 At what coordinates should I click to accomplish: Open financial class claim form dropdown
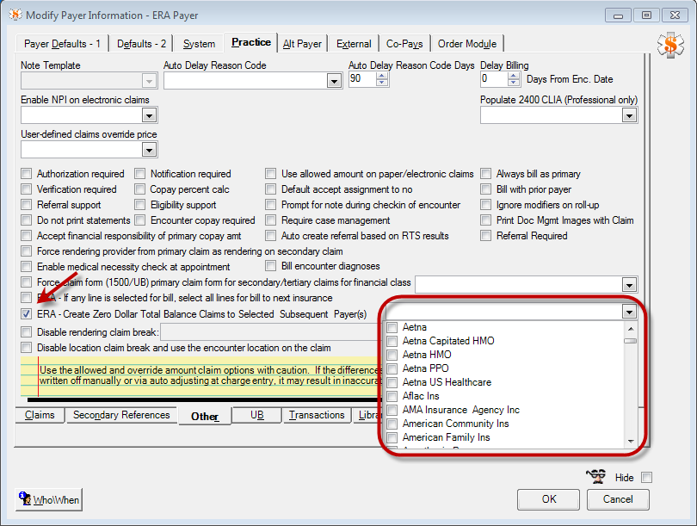point(629,285)
